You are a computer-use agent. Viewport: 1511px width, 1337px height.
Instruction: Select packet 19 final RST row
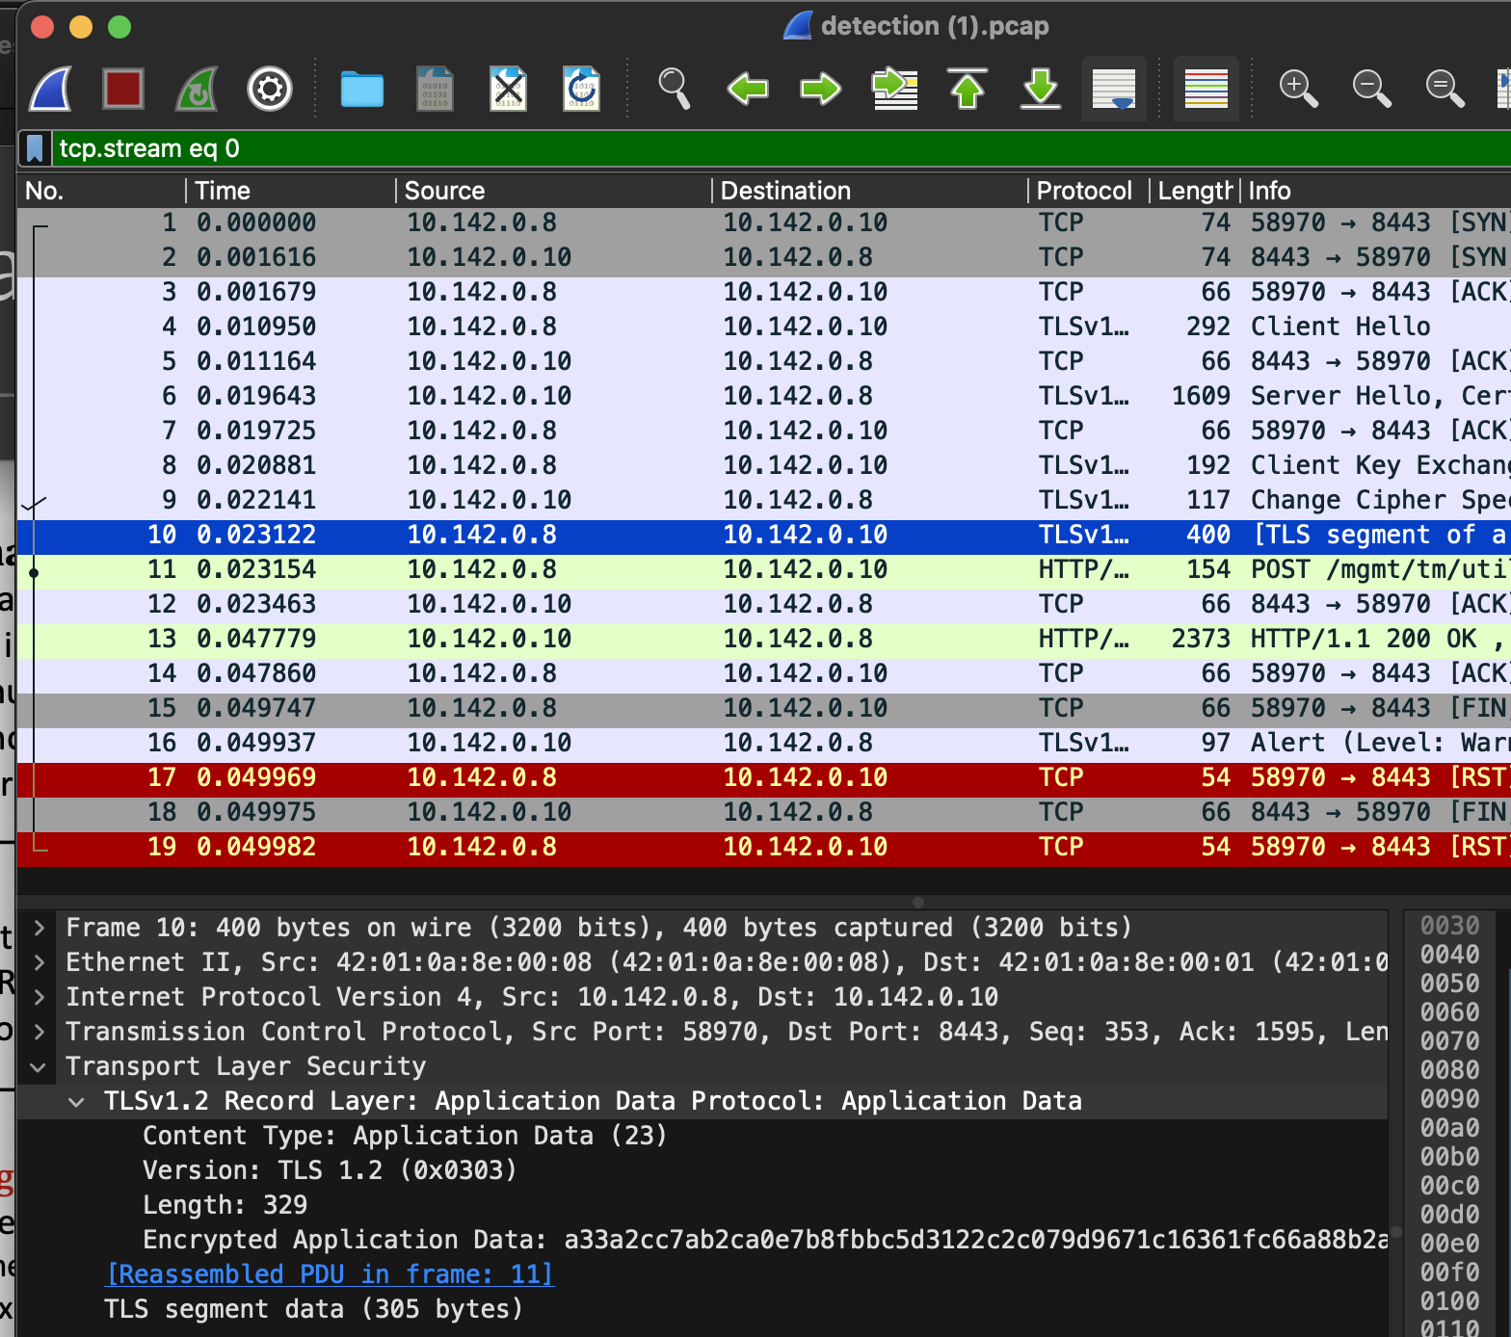764,847
